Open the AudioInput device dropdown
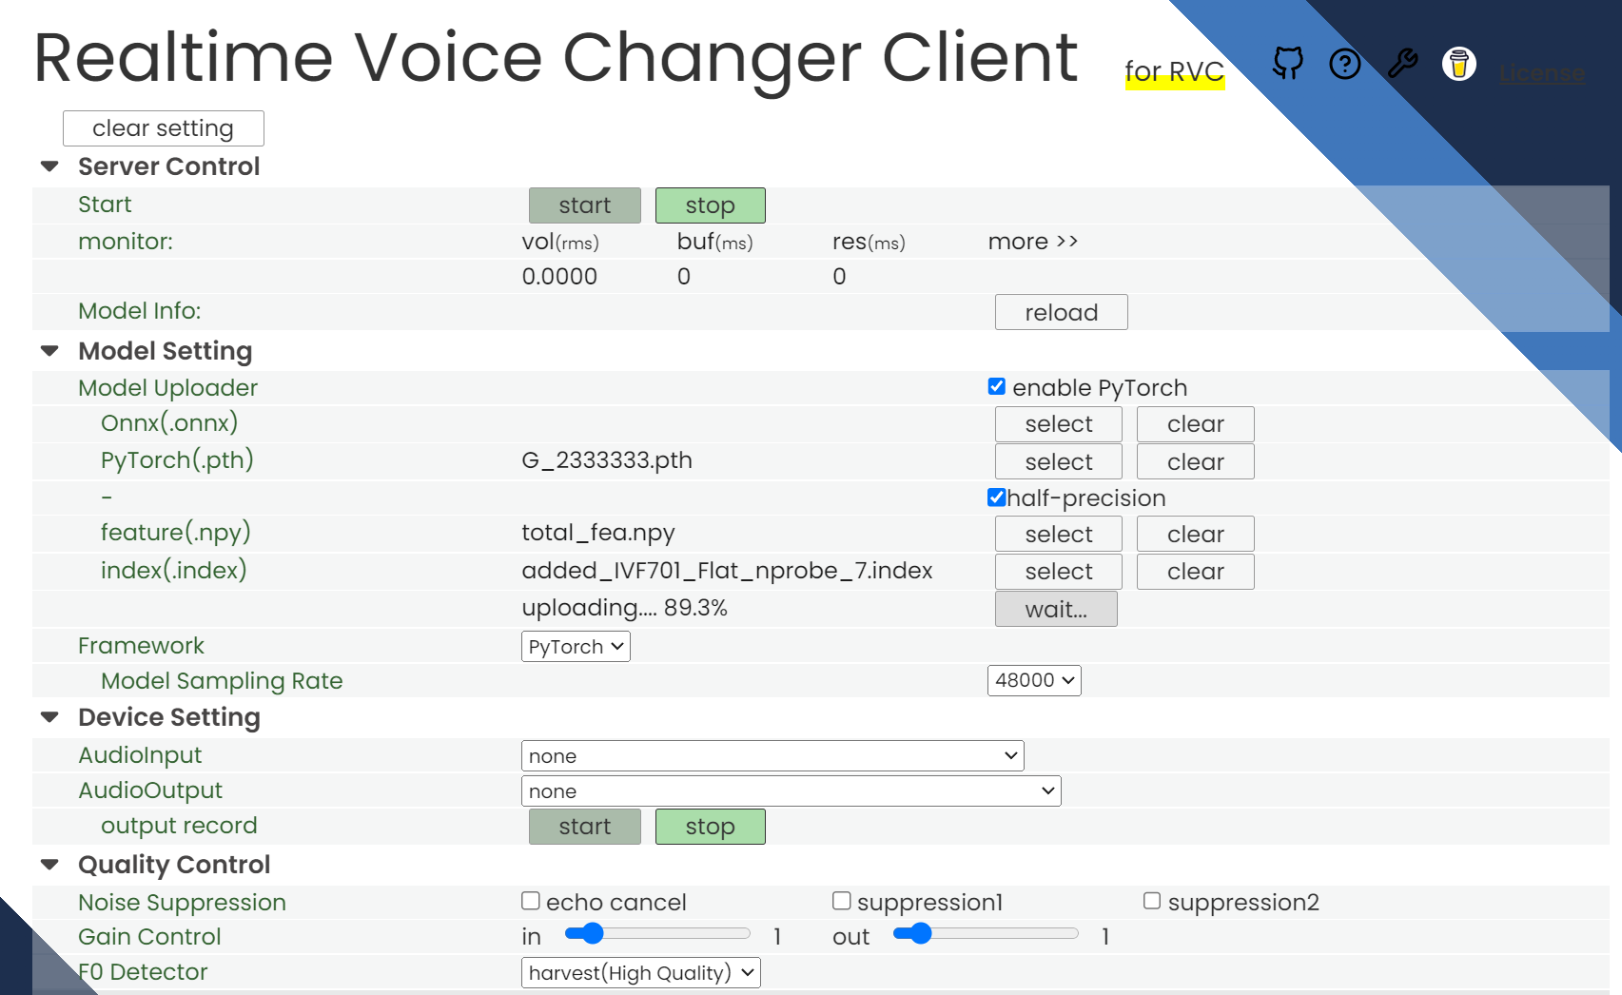1622x995 pixels. pyautogui.click(x=772, y=756)
